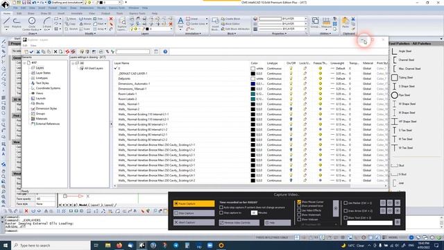This screenshot has height=250, width=444.
Task: Click color swatch of Room Labels-2 layer
Action: click(253, 99)
